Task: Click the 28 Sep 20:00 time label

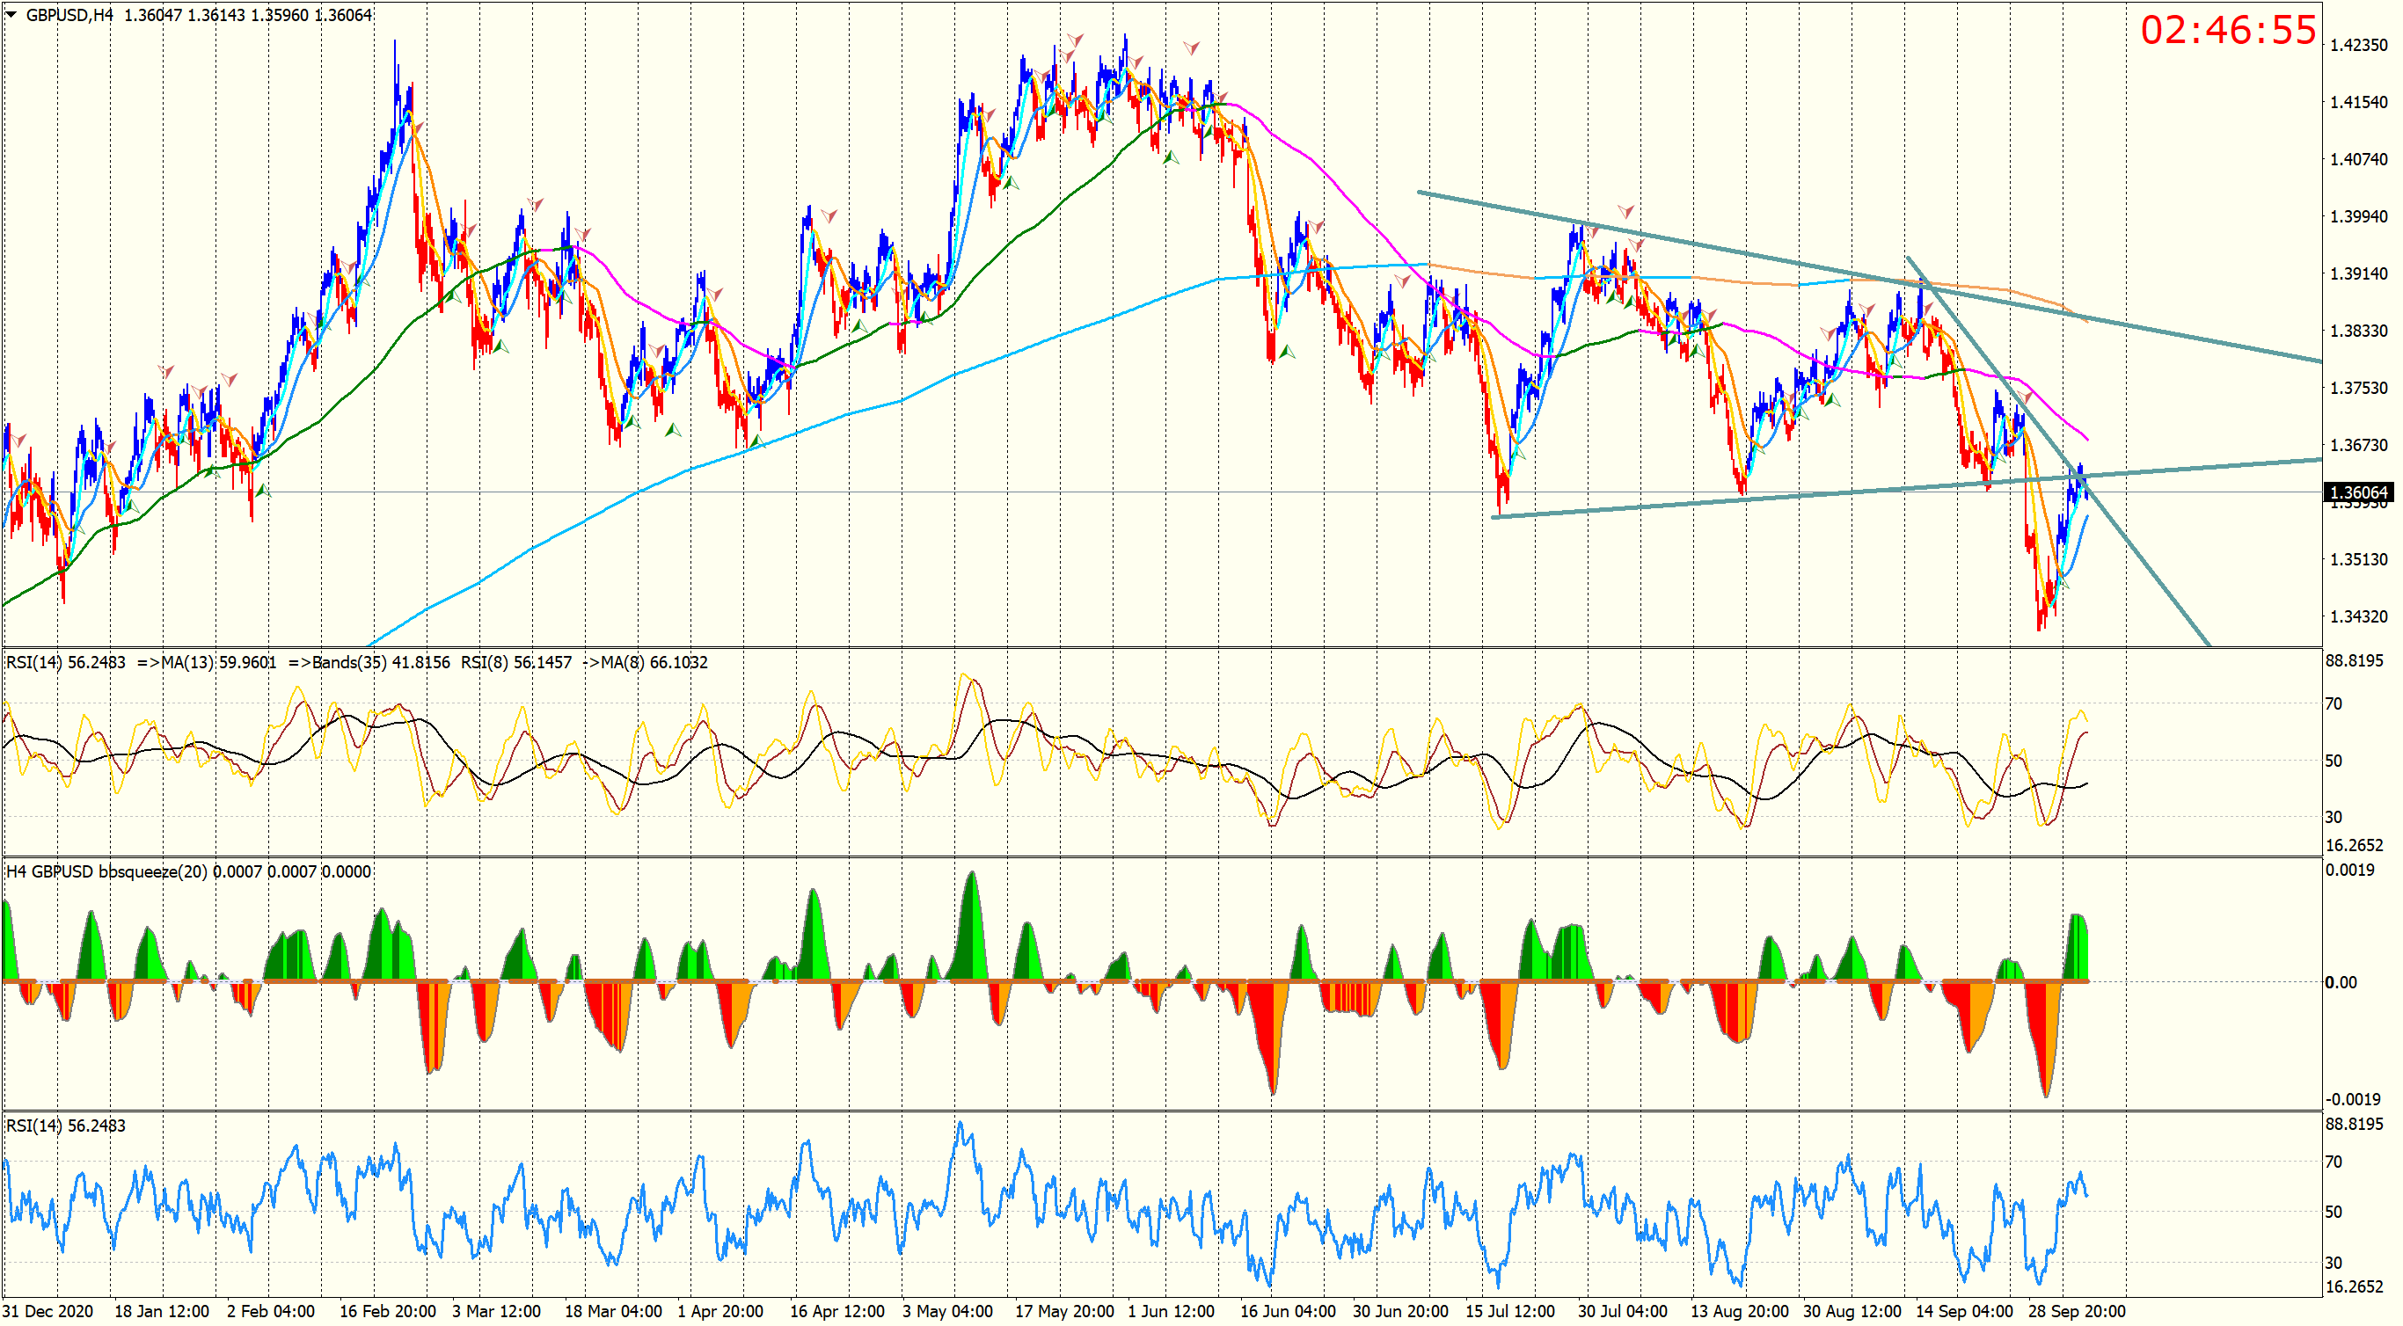Action: (x=2077, y=1311)
